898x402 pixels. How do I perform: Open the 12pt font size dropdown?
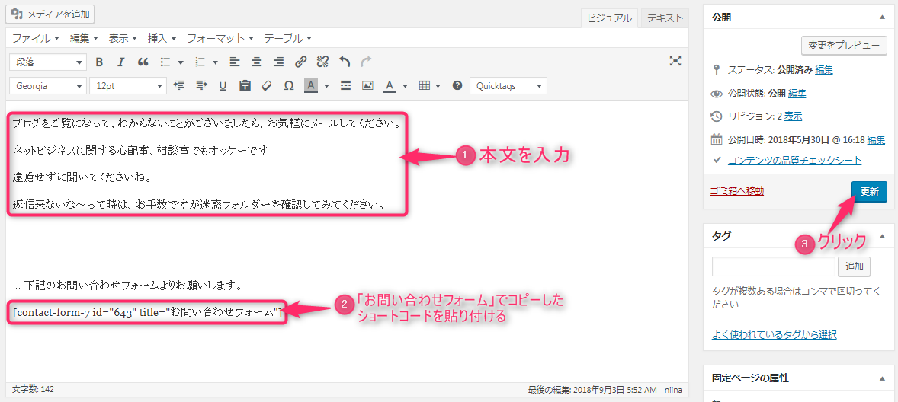tap(128, 86)
